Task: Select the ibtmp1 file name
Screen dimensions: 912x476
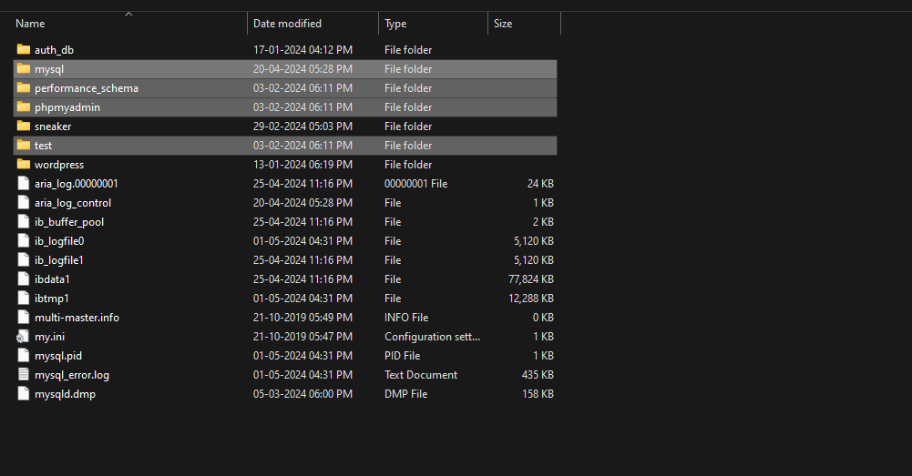Action: click(51, 299)
